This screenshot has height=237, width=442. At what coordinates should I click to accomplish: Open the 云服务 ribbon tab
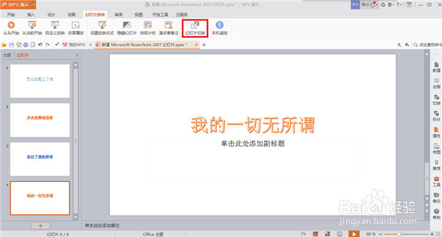182,15
